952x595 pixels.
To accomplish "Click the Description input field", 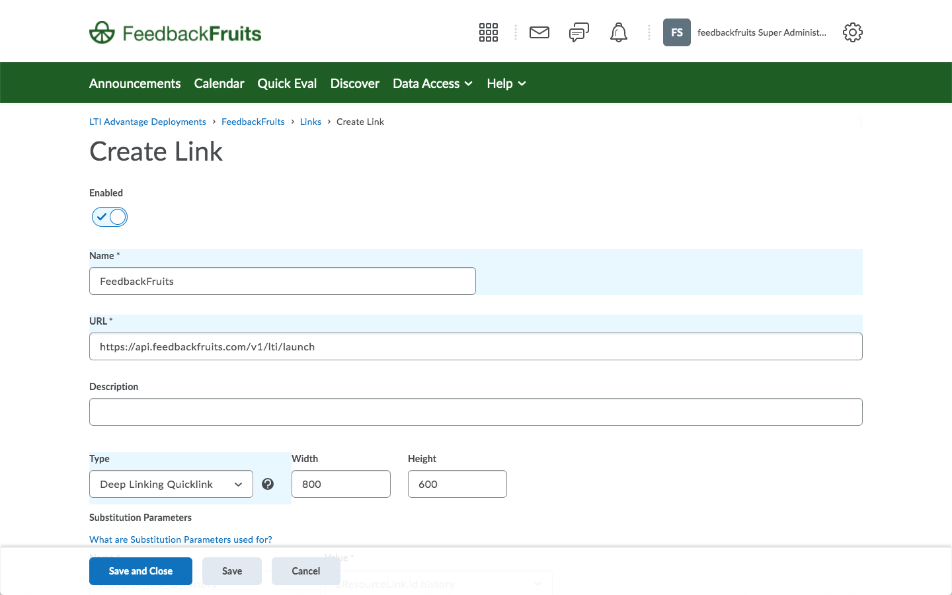I will [x=476, y=412].
